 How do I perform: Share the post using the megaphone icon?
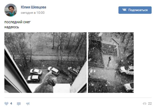(x=28, y=104)
